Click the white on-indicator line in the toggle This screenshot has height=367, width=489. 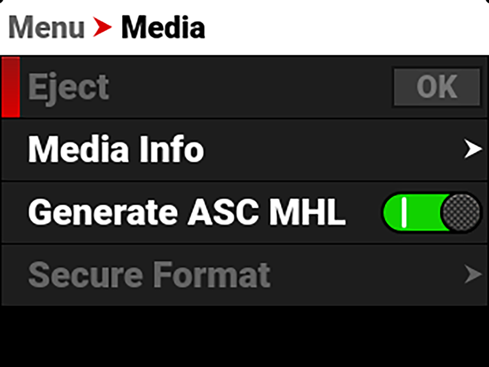pyautogui.click(x=404, y=213)
